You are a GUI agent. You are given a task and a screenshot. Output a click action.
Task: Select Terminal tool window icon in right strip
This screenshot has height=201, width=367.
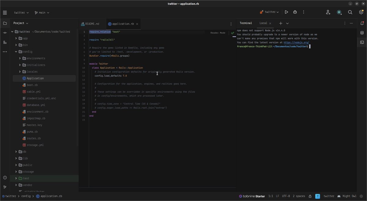click(362, 42)
